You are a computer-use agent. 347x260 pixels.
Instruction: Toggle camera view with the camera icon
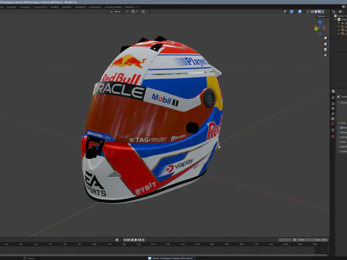pyautogui.click(x=325, y=49)
